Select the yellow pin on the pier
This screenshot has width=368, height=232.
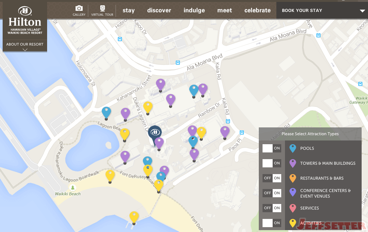coord(134,217)
